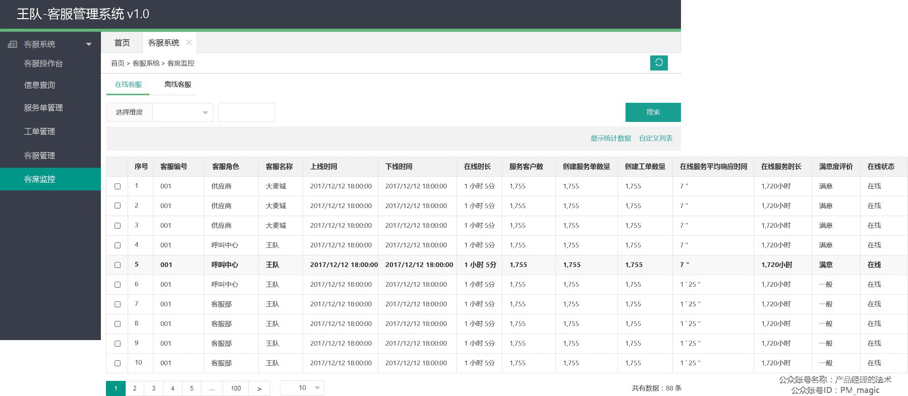Image resolution: width=908 pixels, height=396 pixels.
Task: Click the 创建工单数量 column header
Action: pyautogui.click(x=645, y=167)
